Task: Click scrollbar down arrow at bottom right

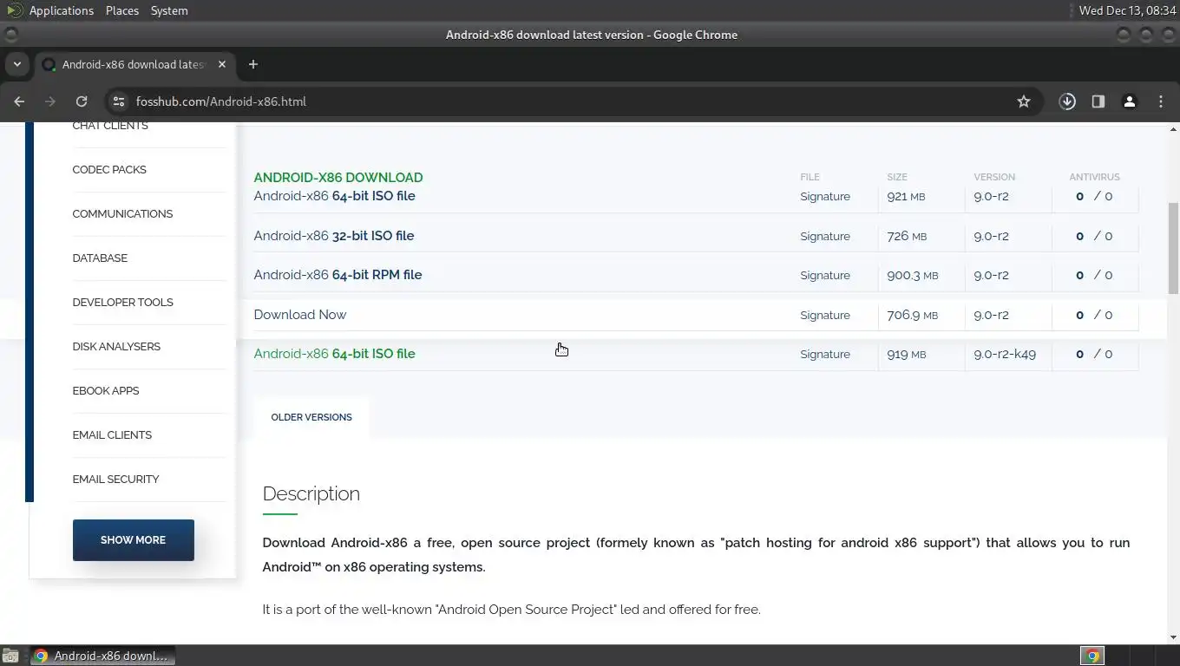Action: click(x=1173, y=637)
